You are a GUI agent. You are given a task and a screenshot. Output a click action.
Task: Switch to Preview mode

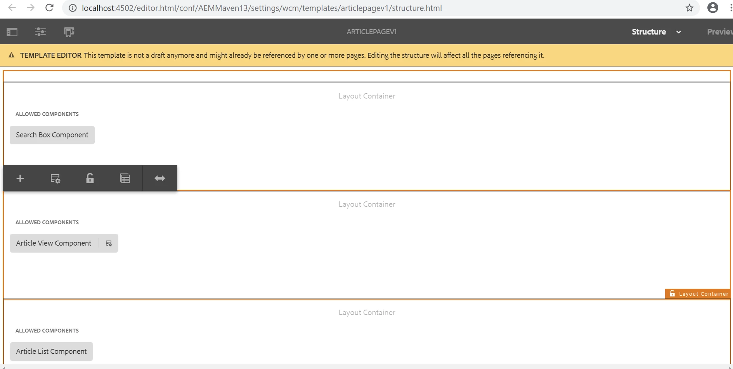pyautogui.click(x=720, y=32)
